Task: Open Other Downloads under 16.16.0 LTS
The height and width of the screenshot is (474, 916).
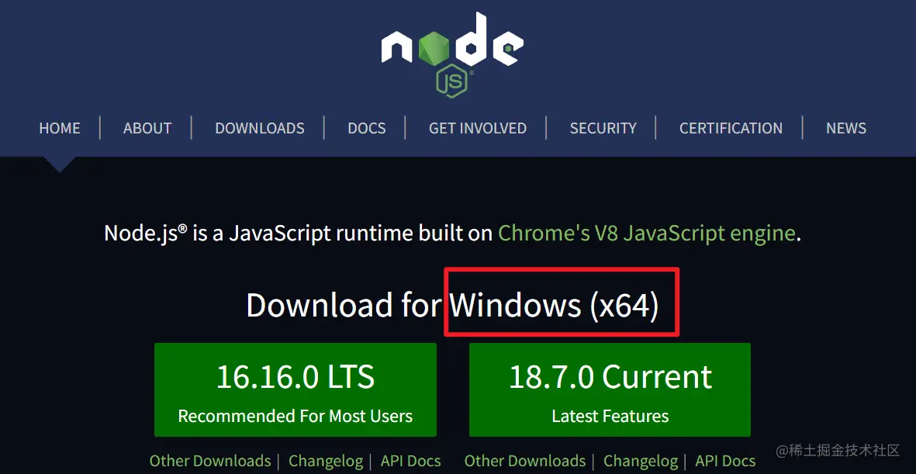Action: [x=210, y=461]
